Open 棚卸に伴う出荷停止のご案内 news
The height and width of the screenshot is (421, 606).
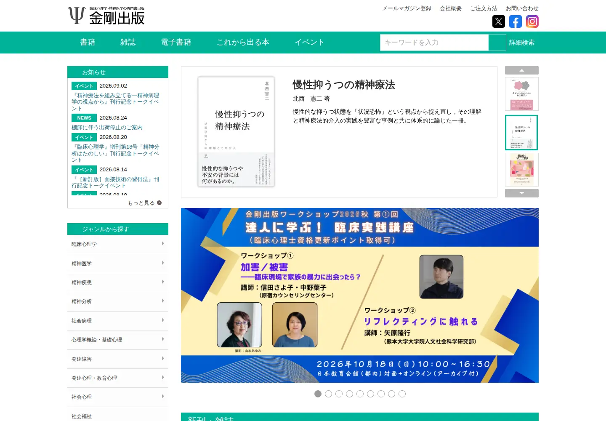[x=107, y=128]
